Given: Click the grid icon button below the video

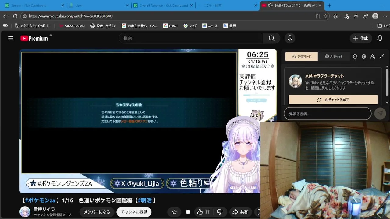Looking at the screenshot, I should 188,212.
